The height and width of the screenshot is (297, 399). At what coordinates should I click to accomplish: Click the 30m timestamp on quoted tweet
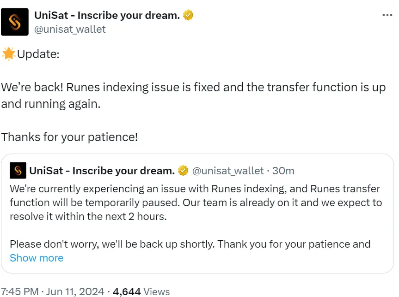pyautogui.click(x=284, y=170)
